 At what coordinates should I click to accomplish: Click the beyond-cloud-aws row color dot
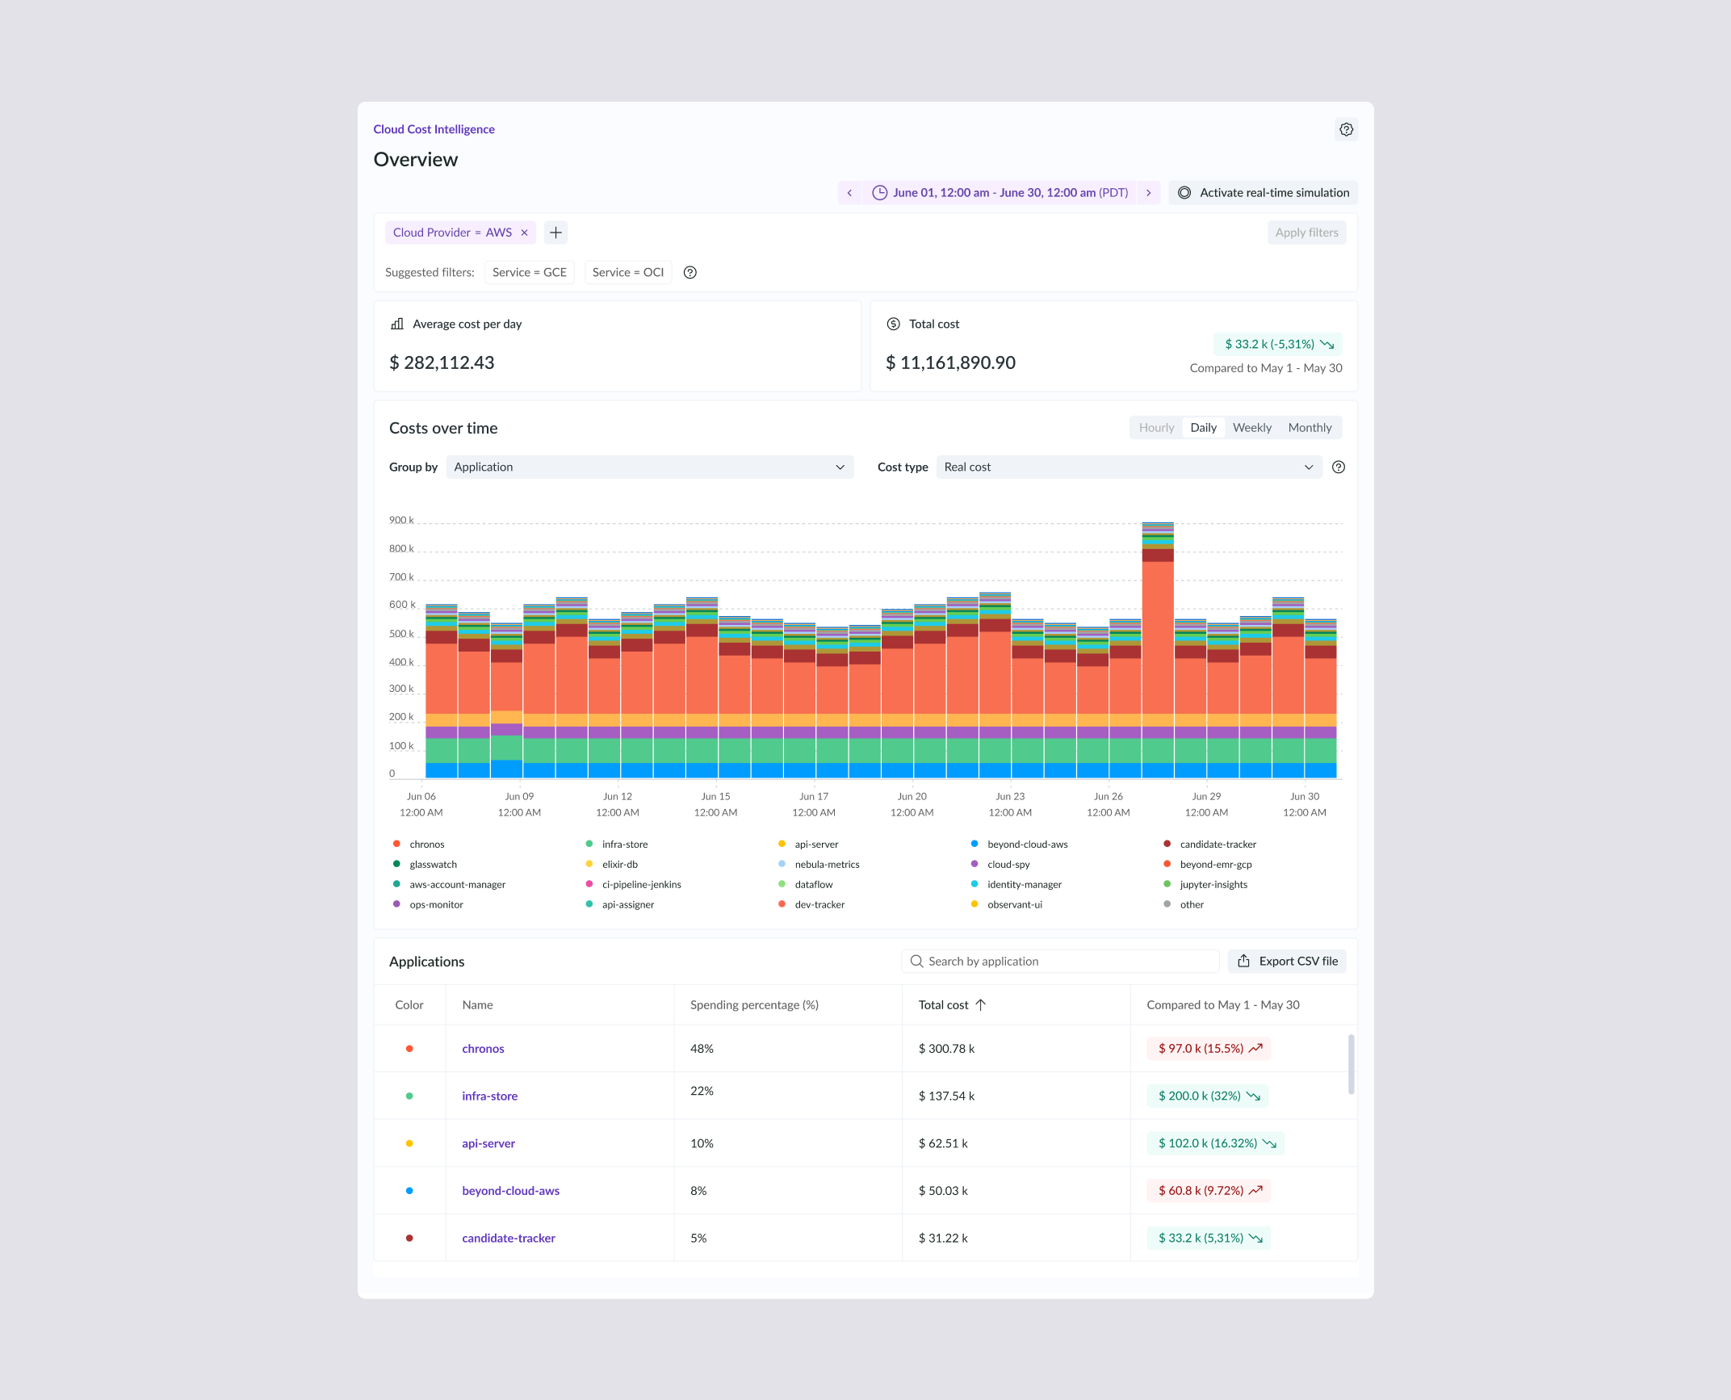click(x=409, y=1191)
